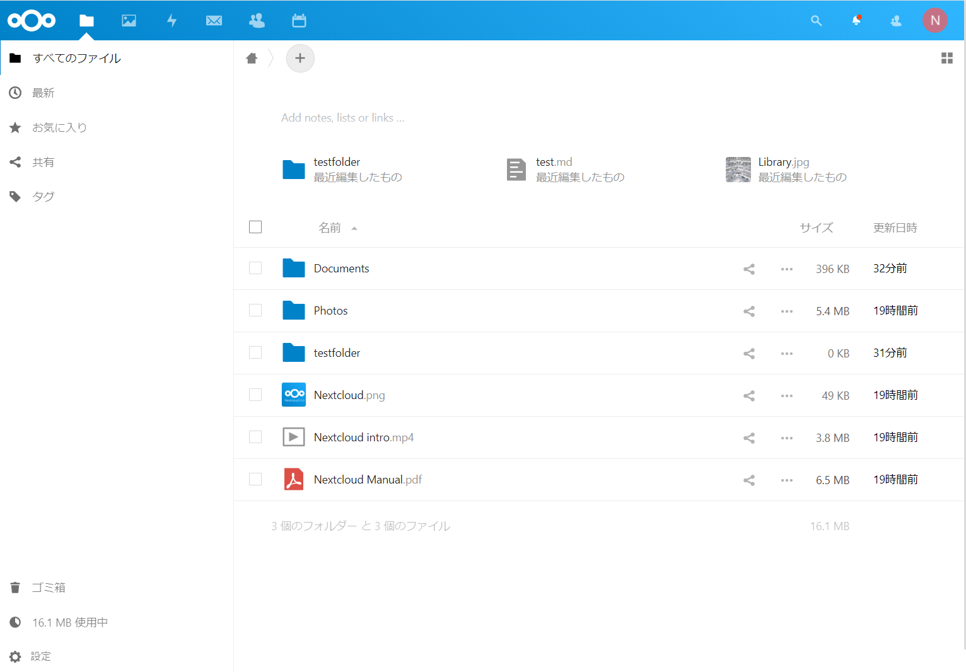Image resolution: width=966 pixels, height=672 pixels.
Task: Share the testfolder row
Action: tap(749, 354)
